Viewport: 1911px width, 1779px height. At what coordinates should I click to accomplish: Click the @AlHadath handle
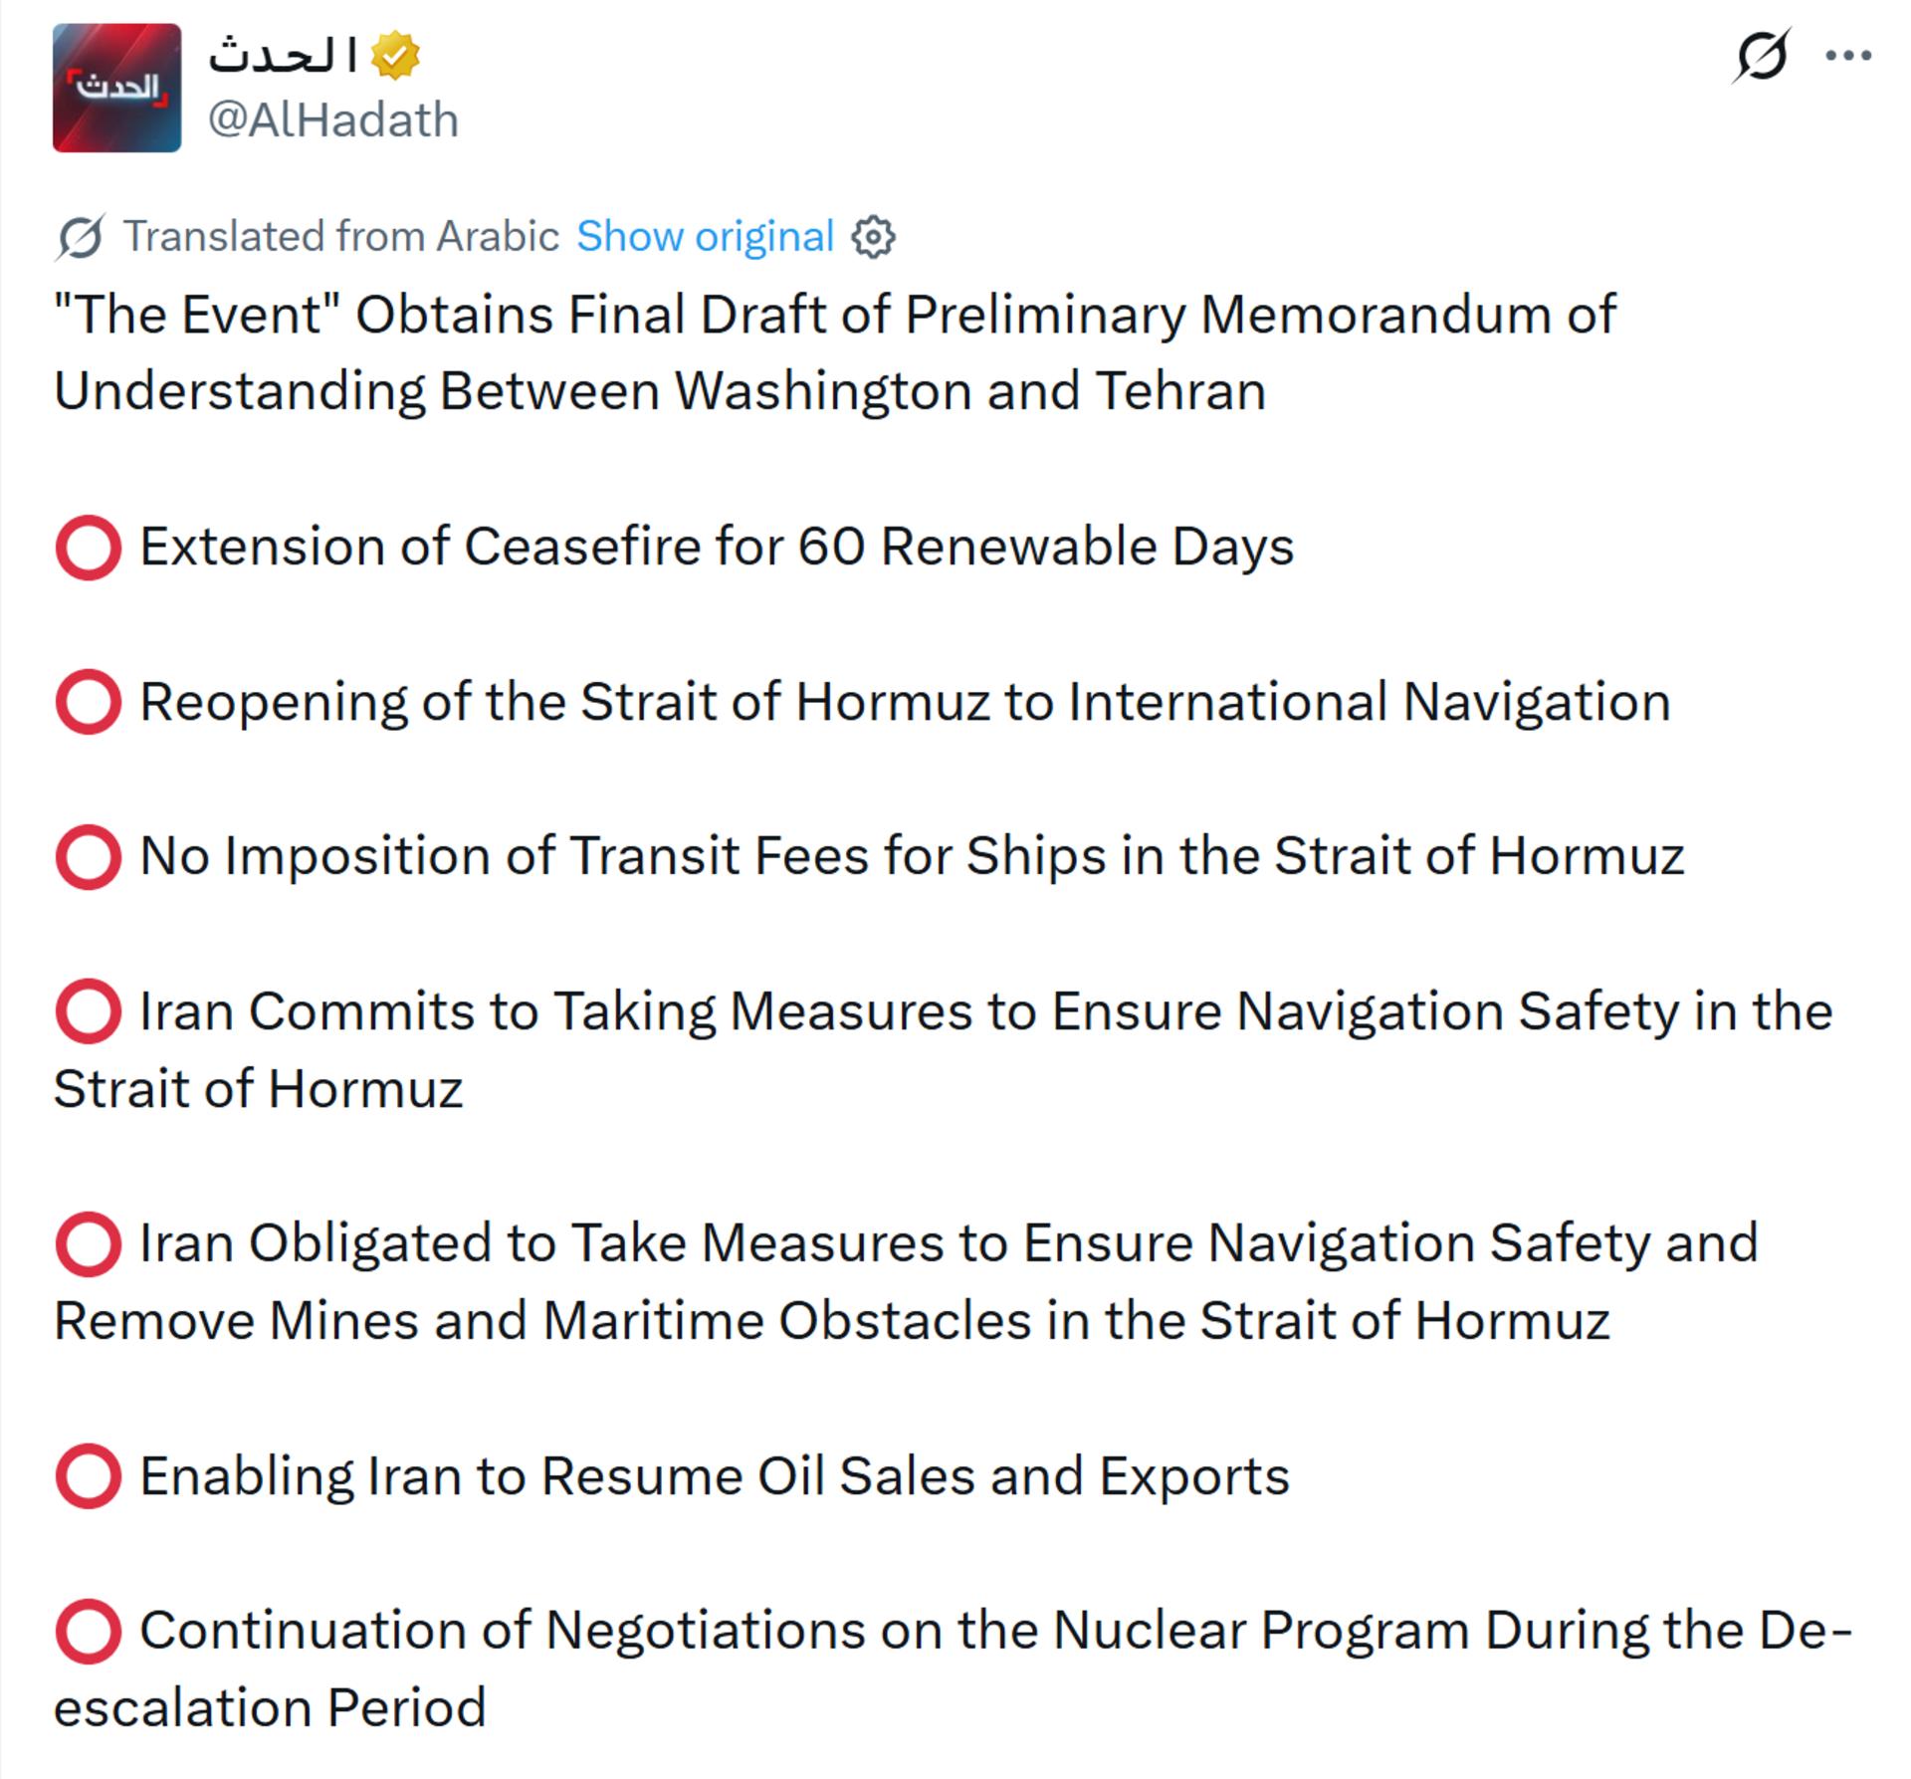click(332, 120)
